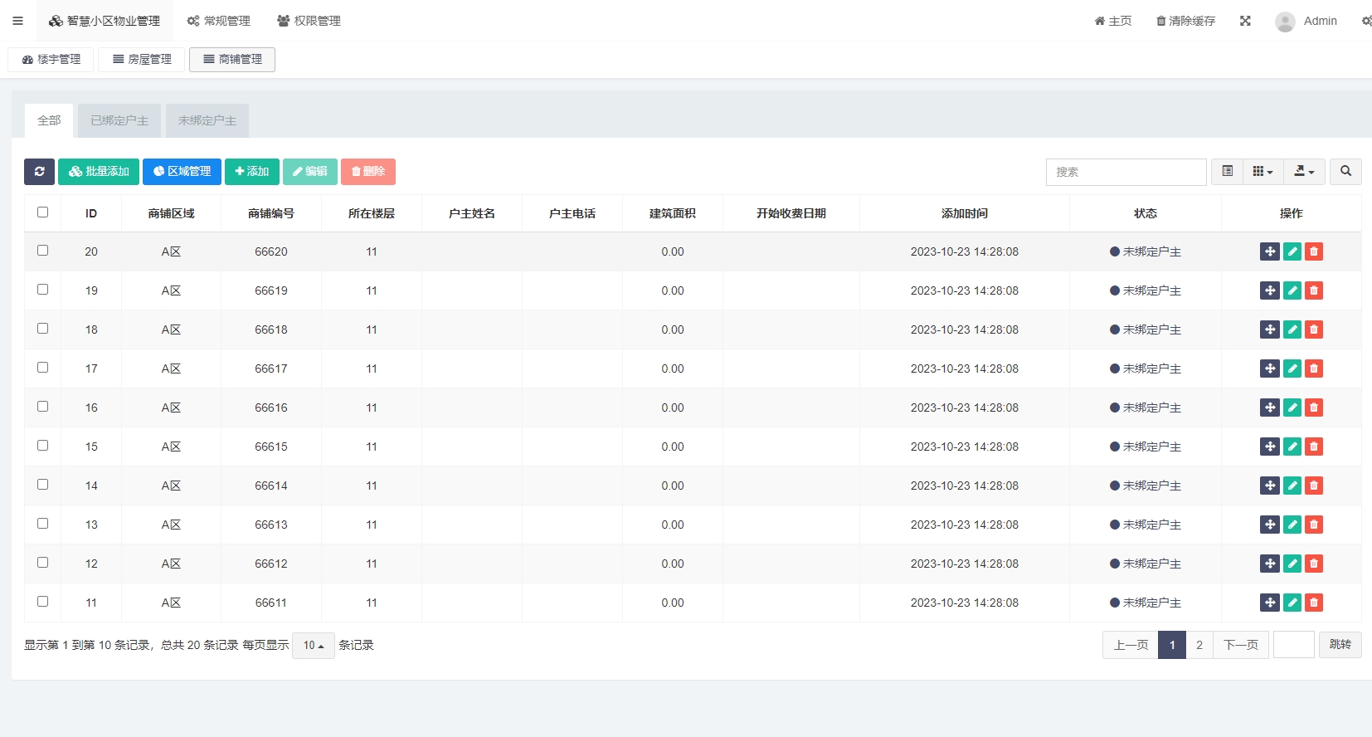The image size is (1372, 737).
Task: Click the red delete icon for shop 66619
Action: click(x=1314, y=290)
